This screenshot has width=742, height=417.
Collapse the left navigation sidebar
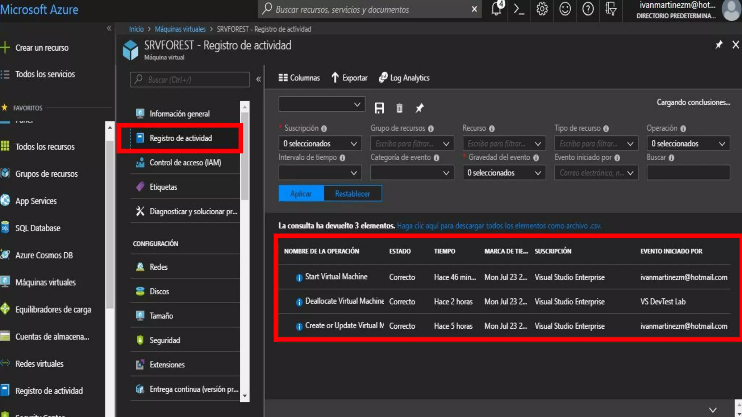[109, 28]
